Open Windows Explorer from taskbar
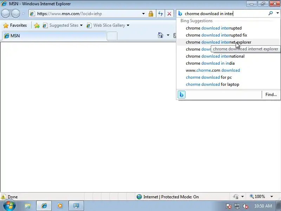281x211 pixels. [x=28, y=206]
